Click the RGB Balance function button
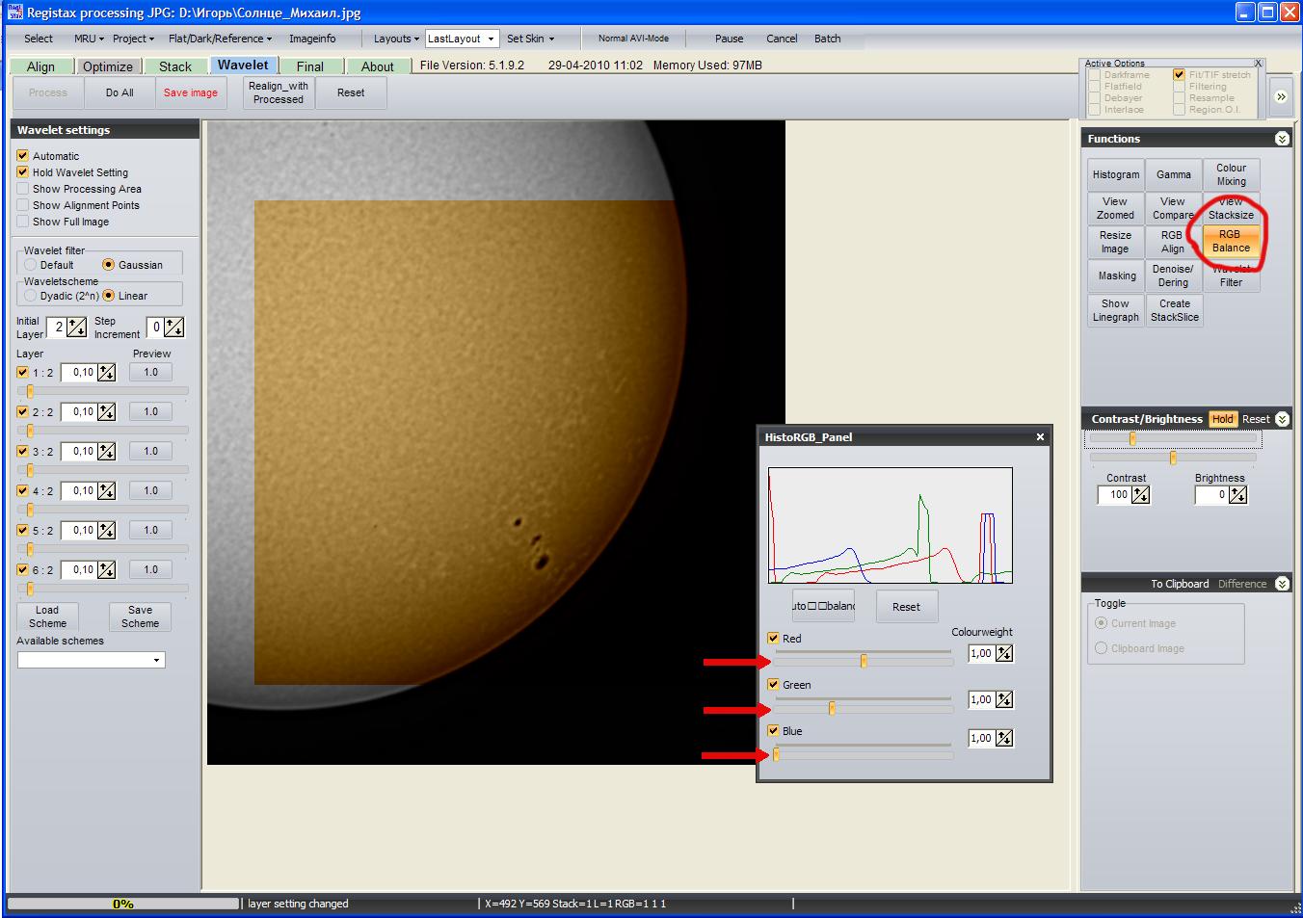Screen dimensions: 1303x918 (1230, 241)
